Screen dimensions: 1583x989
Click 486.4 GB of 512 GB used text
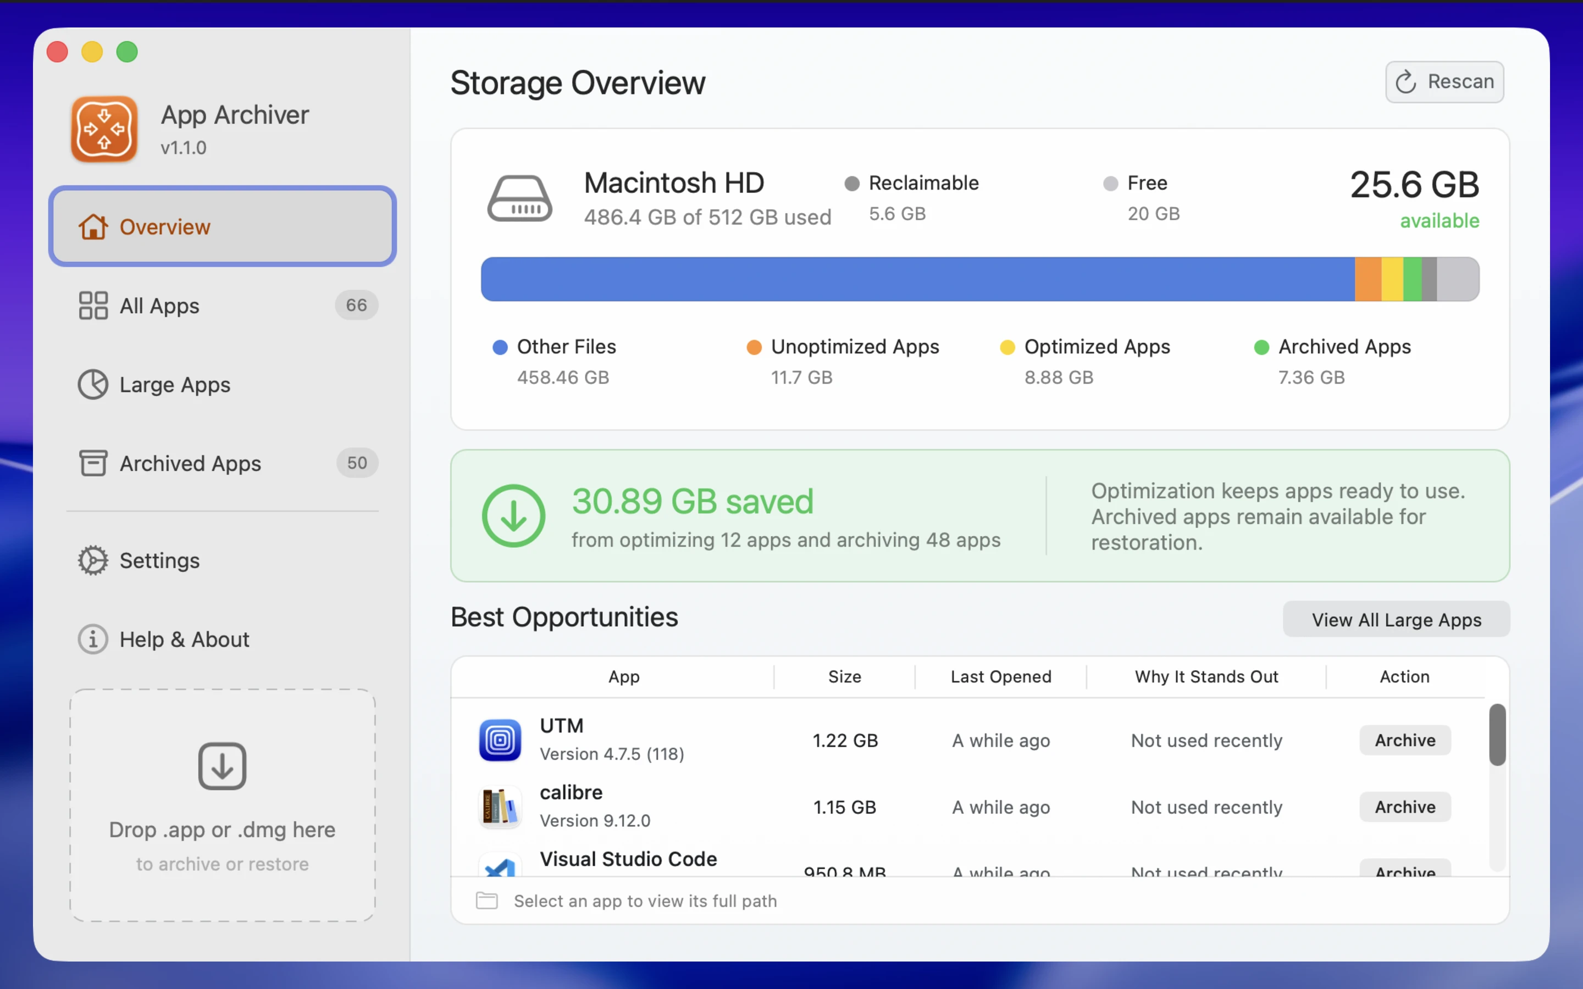tap(707, 217)
